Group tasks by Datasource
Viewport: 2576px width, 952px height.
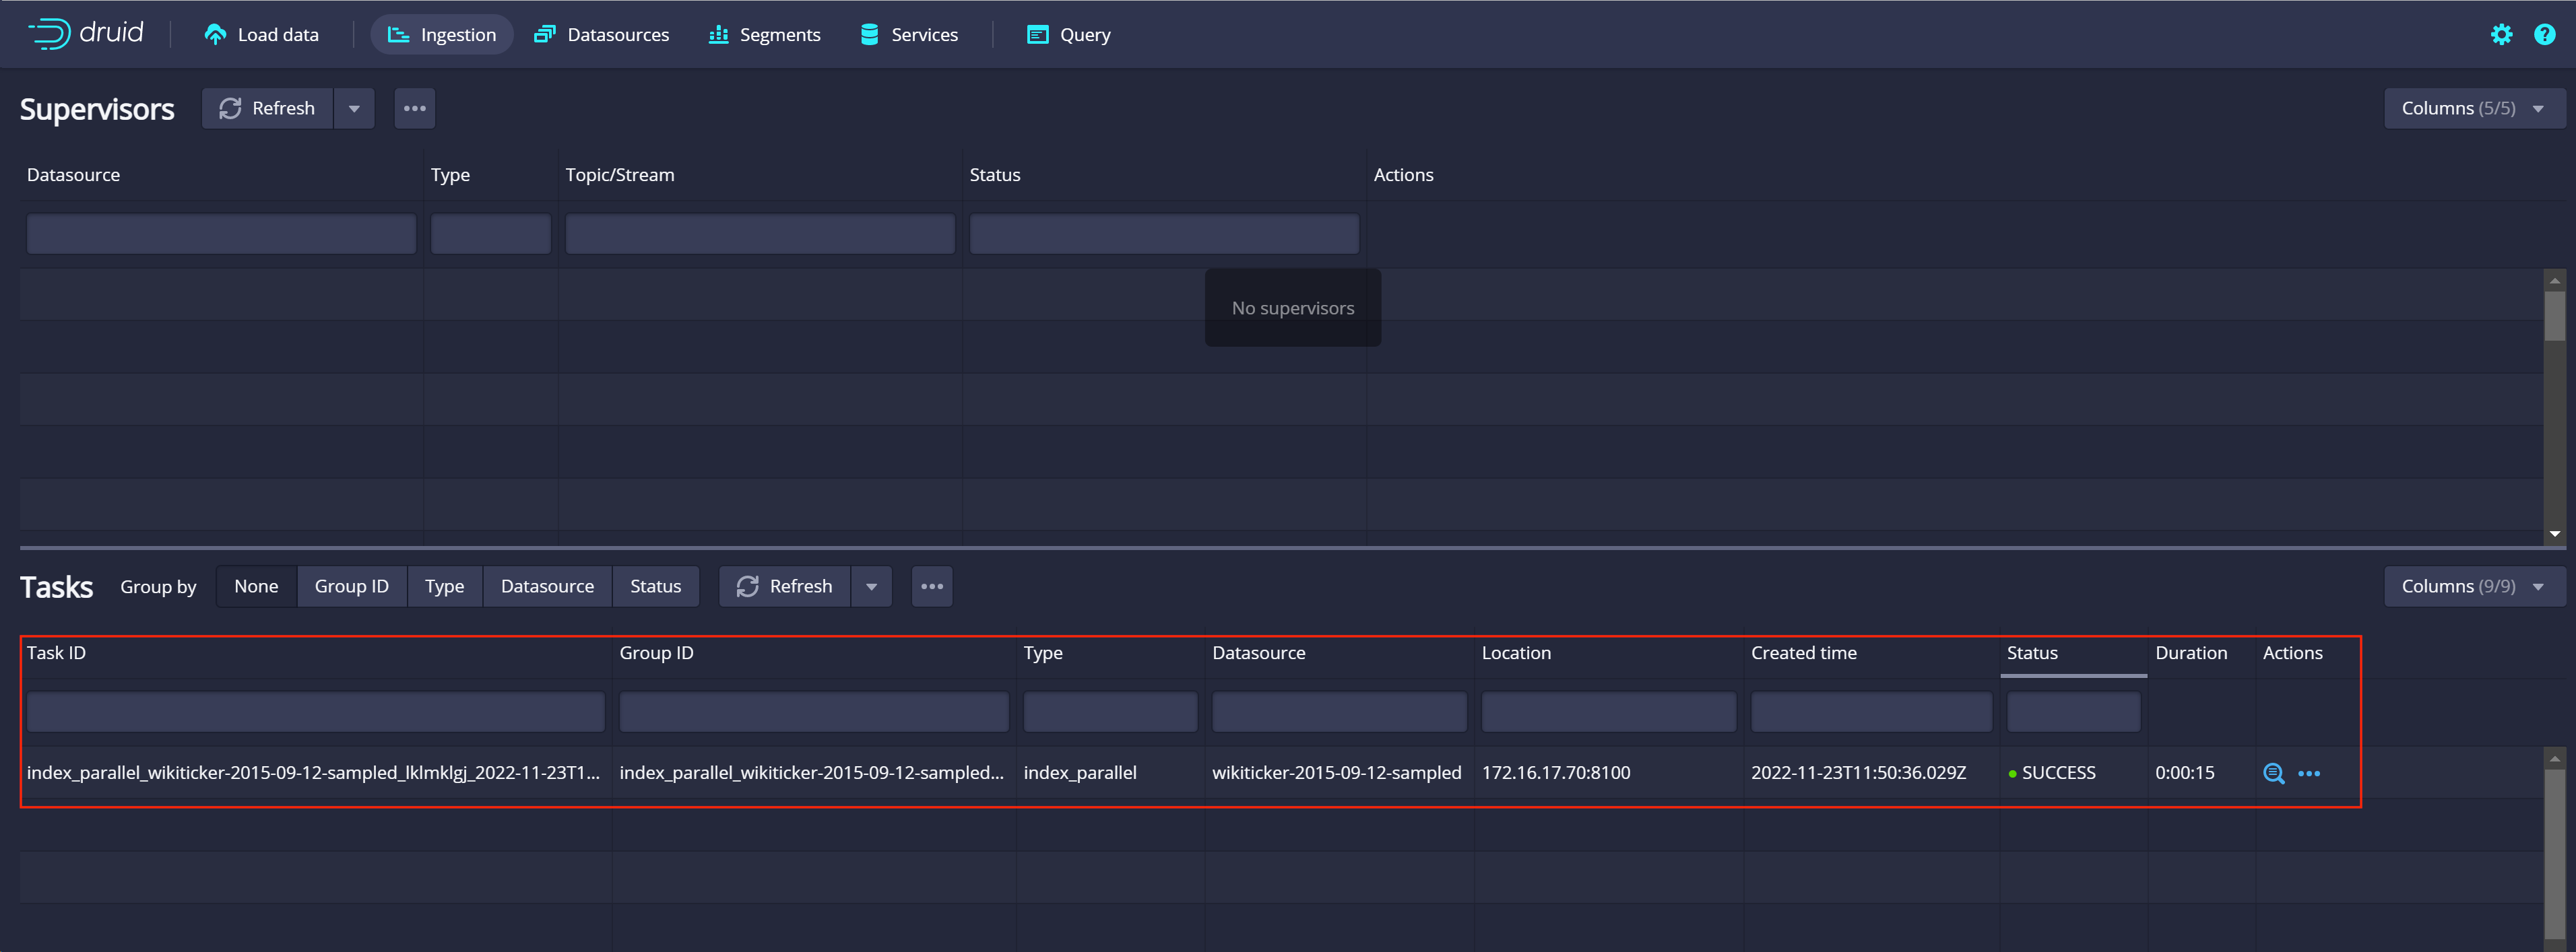(547, 586)
